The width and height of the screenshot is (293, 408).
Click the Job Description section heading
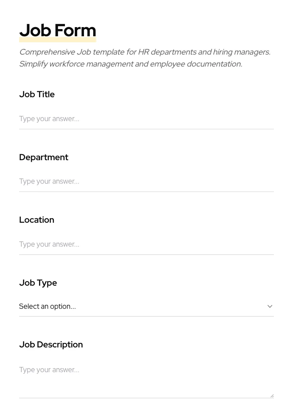51,345
